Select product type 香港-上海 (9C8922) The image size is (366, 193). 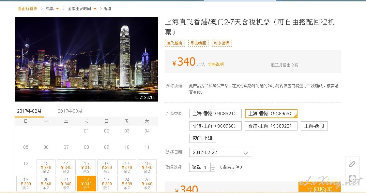coord(271,126)
